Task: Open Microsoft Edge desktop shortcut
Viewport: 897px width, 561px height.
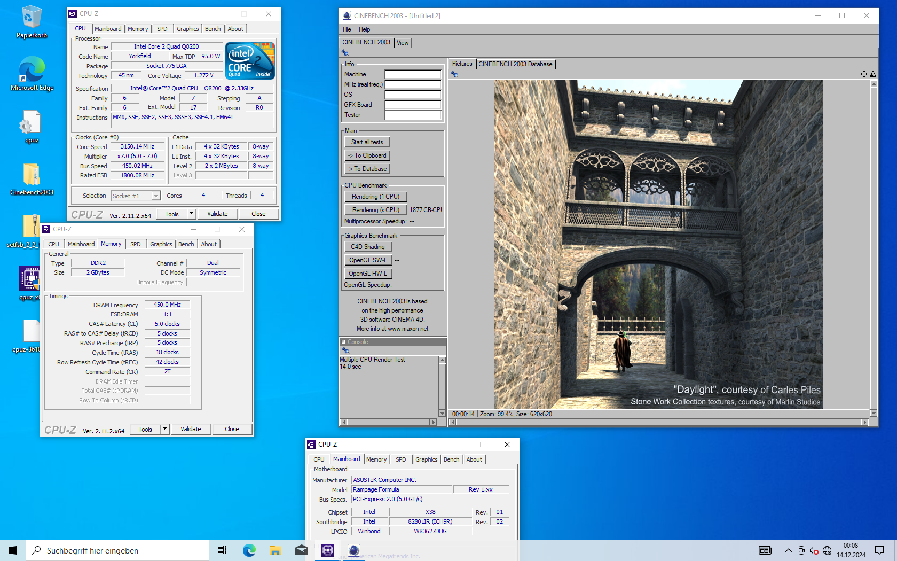Action: tap(32, 74)
